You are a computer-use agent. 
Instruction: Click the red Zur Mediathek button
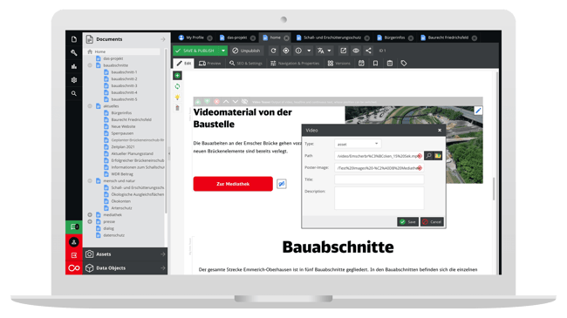click(233, 184)
